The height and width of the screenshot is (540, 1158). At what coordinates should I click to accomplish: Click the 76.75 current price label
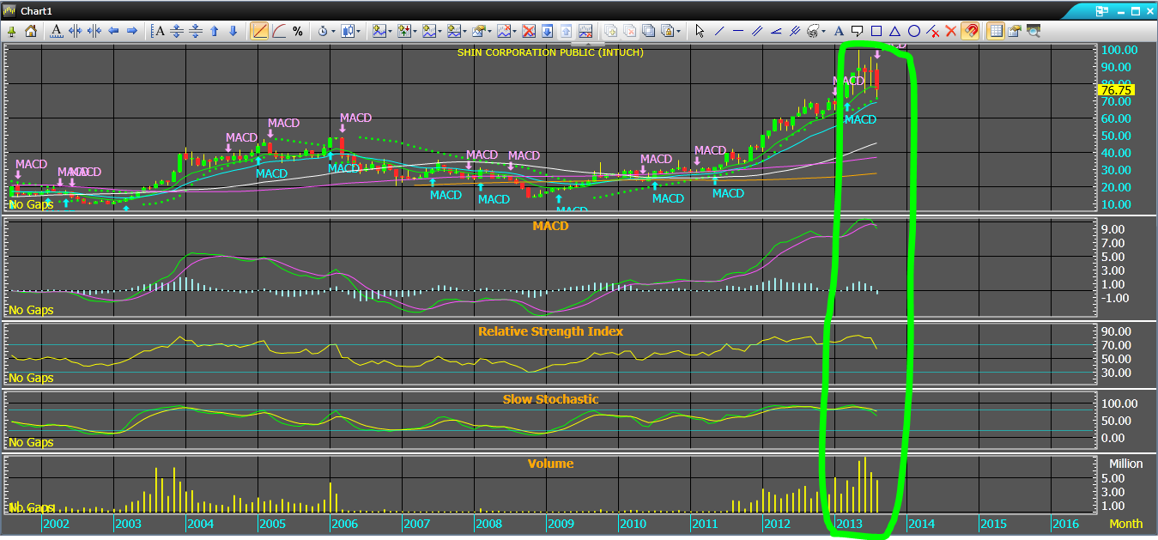click(x=1117, y=89)
